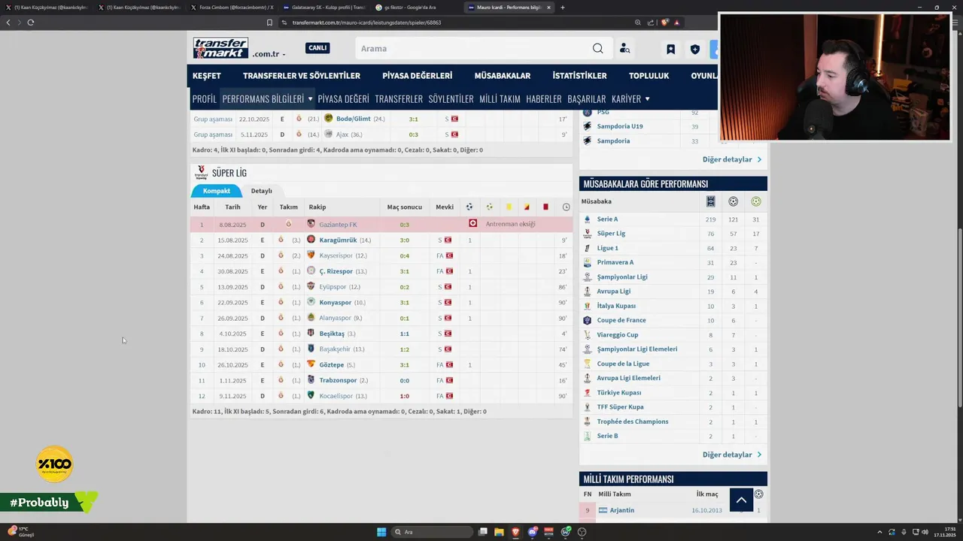Click lower Diğer detaylar link
963x541 pixels.
coord(731,455)
